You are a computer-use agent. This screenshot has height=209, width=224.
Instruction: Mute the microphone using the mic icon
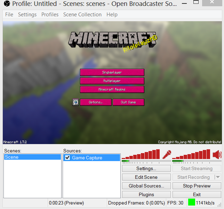click(x=167, y=154)
